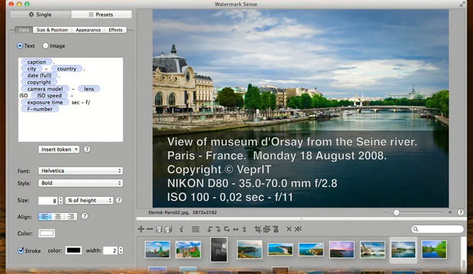This screenshot has width=473, height=274.
Task: Click the 'F-number' token
Action: [40, 109]
